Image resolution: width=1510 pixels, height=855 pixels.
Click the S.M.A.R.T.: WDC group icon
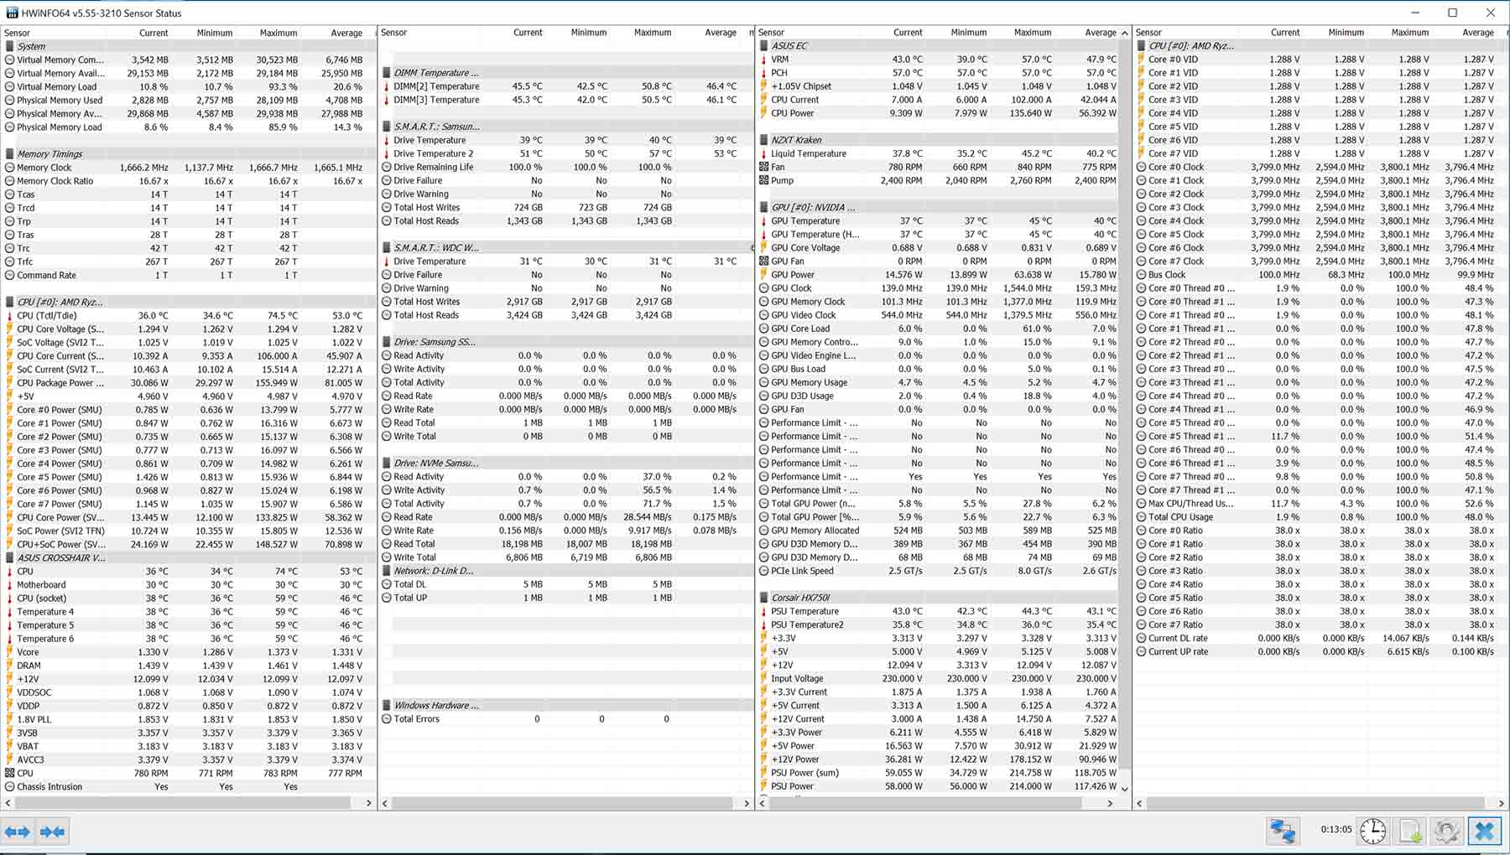(387, 248)
